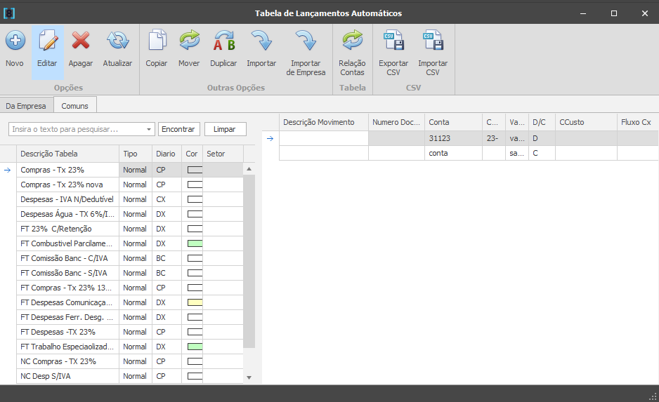Viewport: 659px width, 402px height.
Task: Select the row Despesas - IVA N/Dedutível
Action: tap(130, 199)
